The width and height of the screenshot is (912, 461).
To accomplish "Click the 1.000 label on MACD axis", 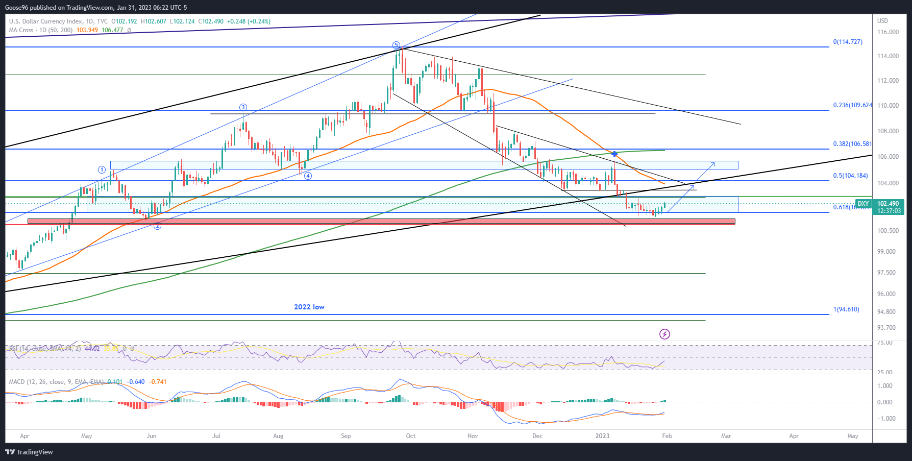I will pos(885,386).
